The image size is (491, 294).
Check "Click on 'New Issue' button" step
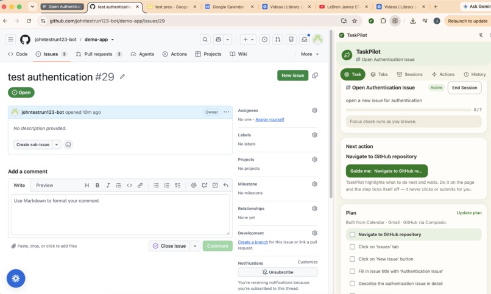352,259
